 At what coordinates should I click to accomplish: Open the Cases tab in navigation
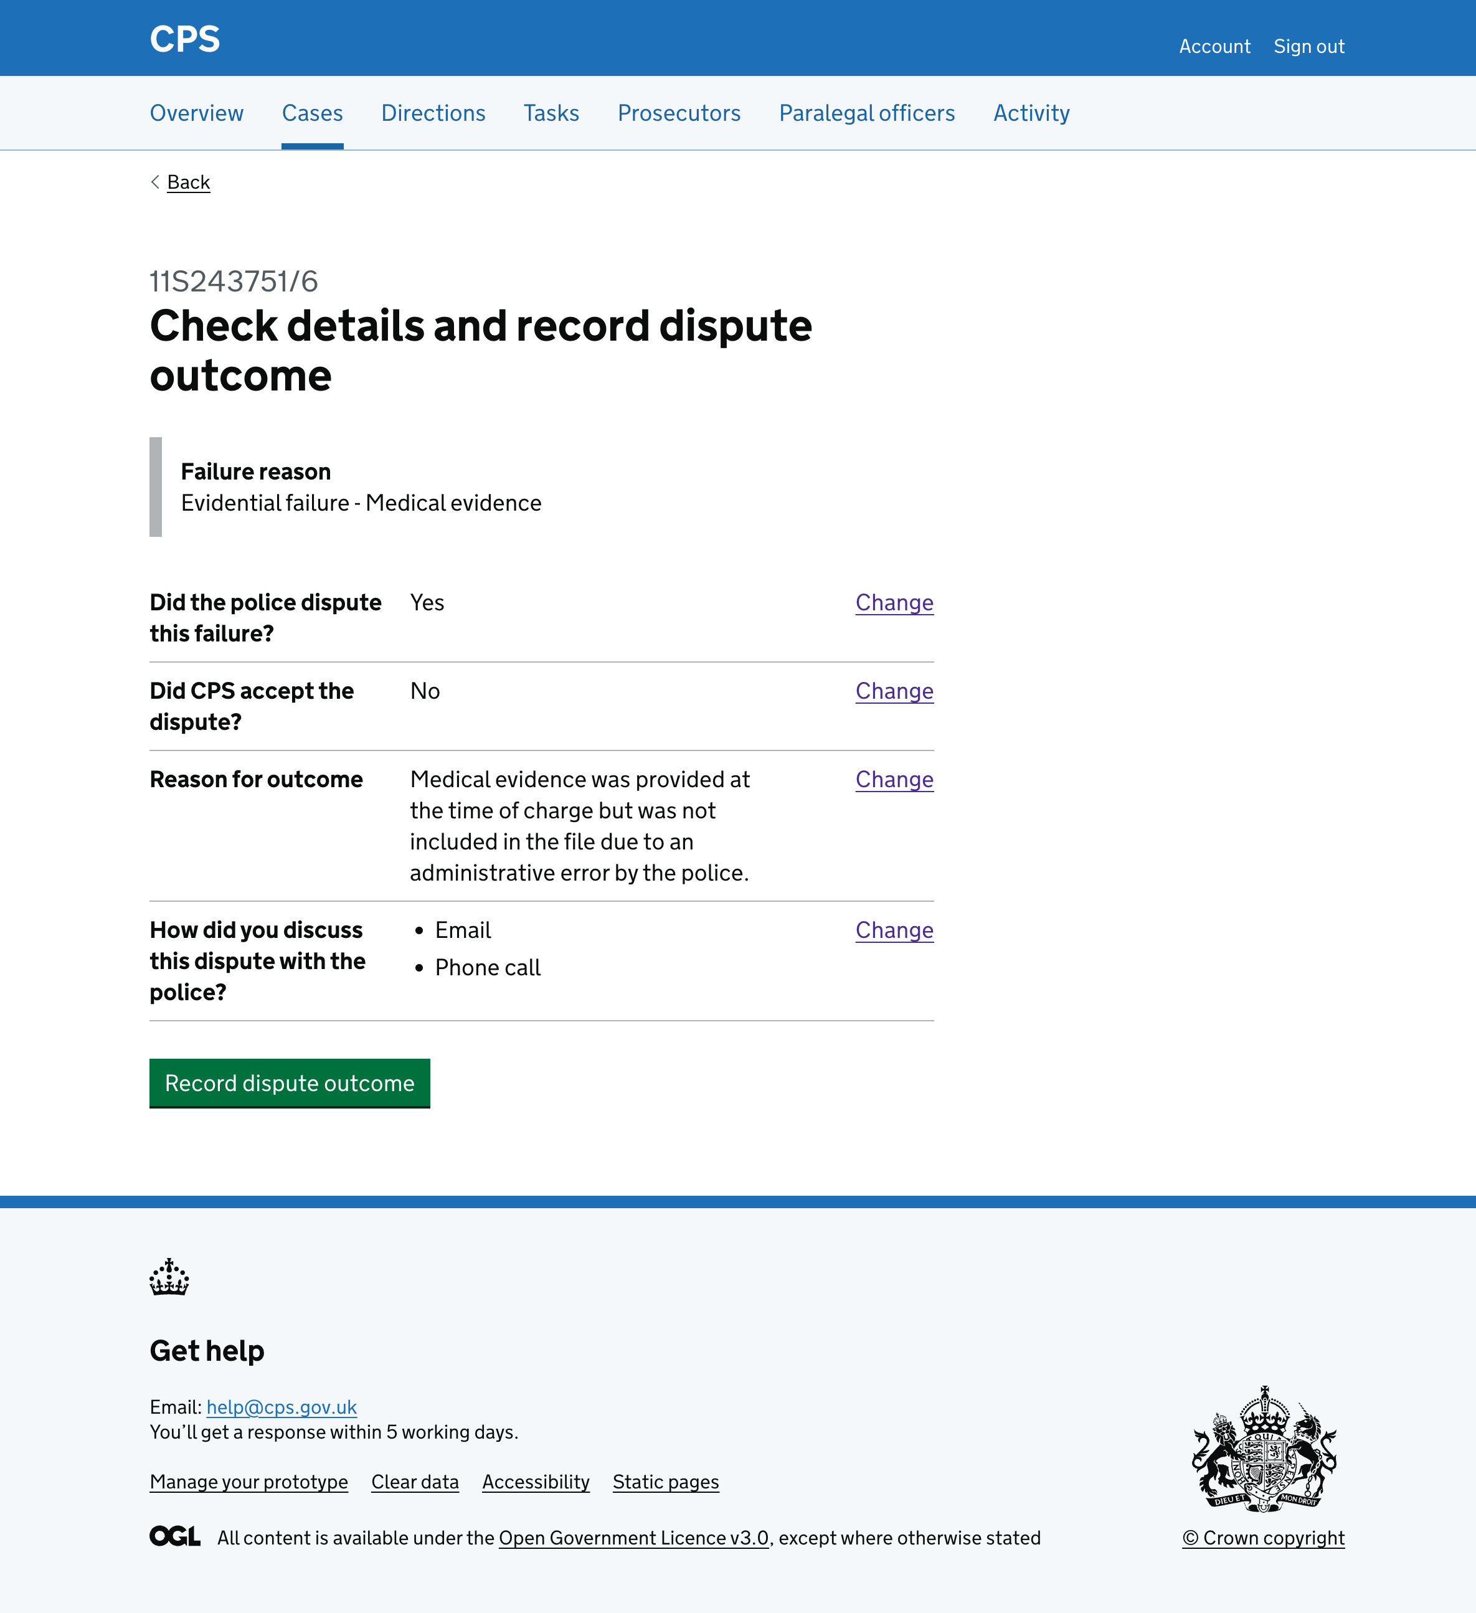pos(312,113)
